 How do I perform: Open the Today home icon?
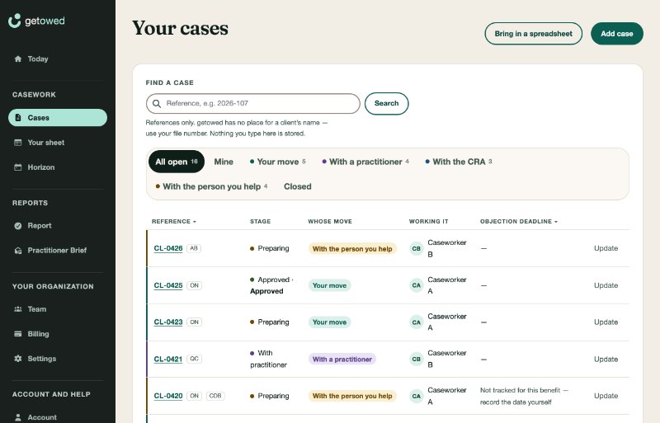click(x=17, y=59)
